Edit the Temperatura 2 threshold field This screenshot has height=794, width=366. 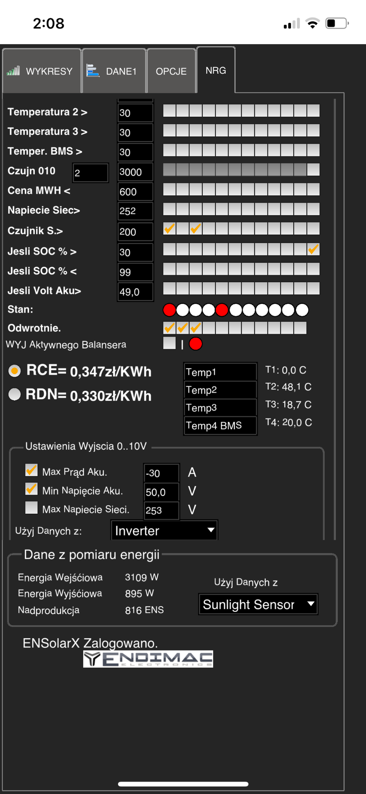pyautogui.click(x=135, y=113)
